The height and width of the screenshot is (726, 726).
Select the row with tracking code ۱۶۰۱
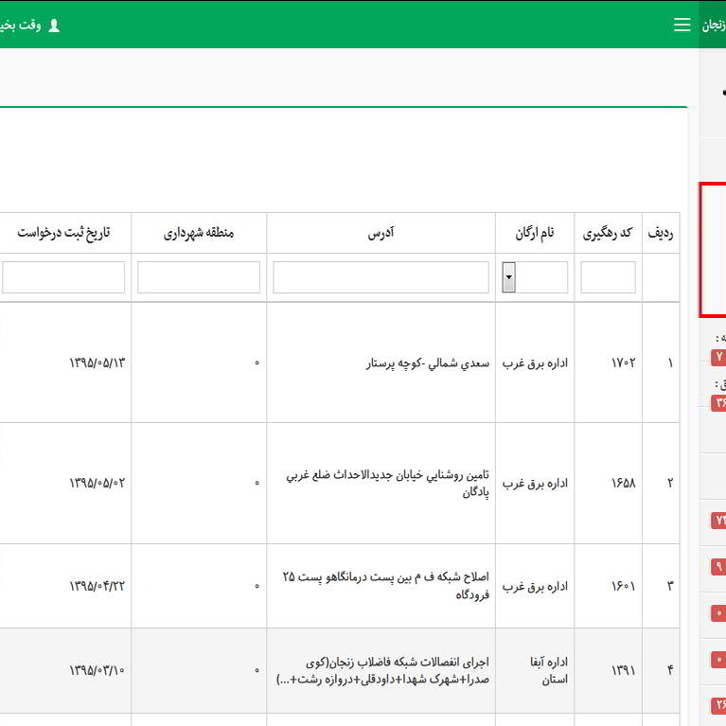coord(622,586)
